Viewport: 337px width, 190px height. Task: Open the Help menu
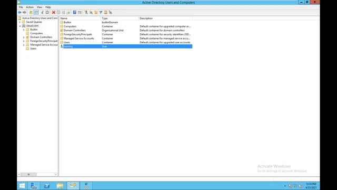(48, 7)
